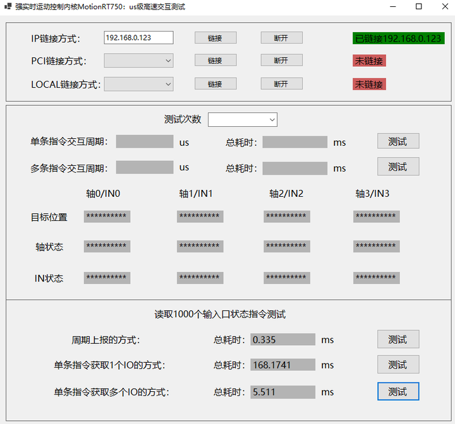Click IN状态 value for 轴0/IN0
The width and height of the screenshot is (455, 424).
pos(107,278)
